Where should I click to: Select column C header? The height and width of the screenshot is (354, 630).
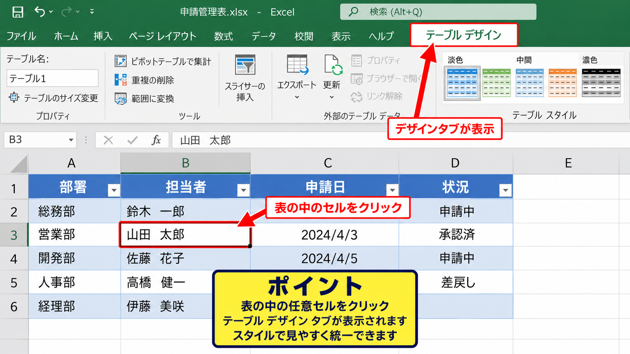pos(324,163)
